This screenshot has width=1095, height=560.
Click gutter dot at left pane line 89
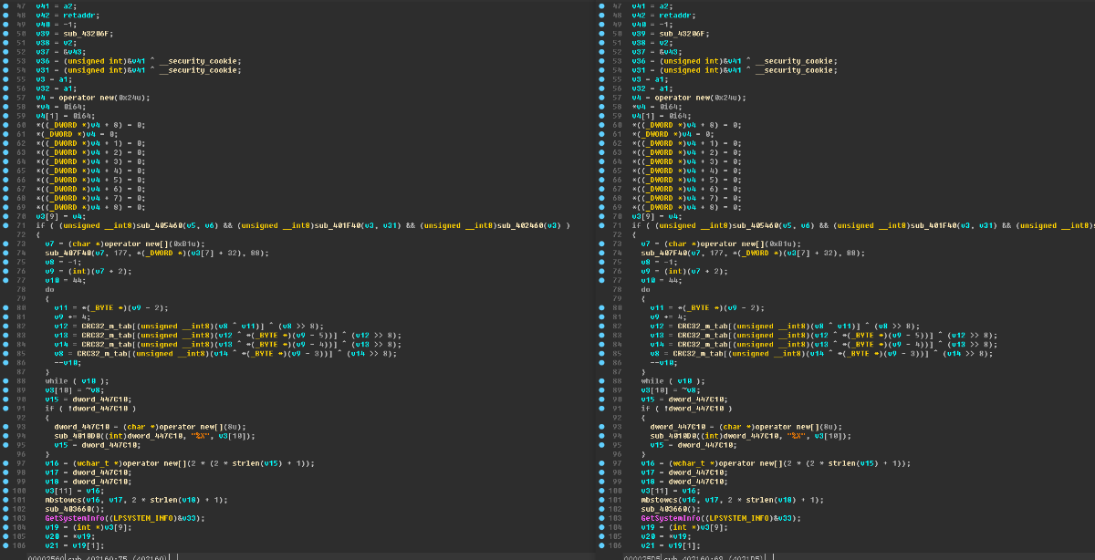tap(6, 389)
